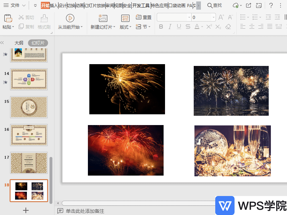Open the 文件 file menu
The width and height of the screenshot is (287, 215).
[14, 5]
